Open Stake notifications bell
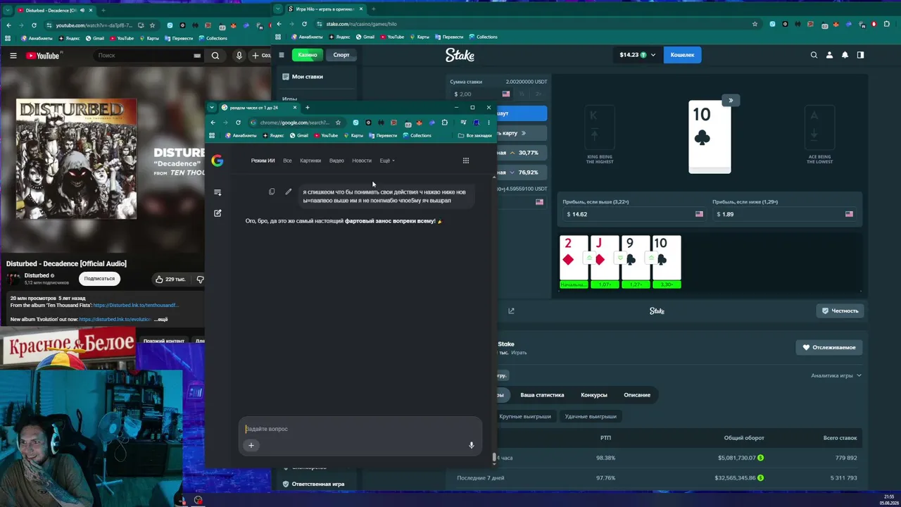The height and width of the screenshot is (507, 901). point(845,55)
